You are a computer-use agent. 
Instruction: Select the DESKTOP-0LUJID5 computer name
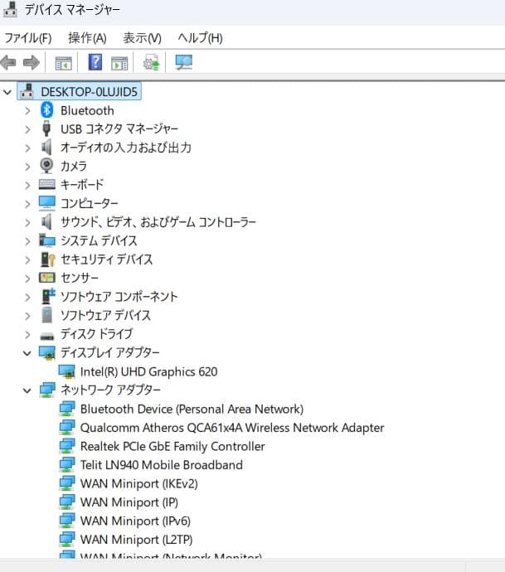89,91
